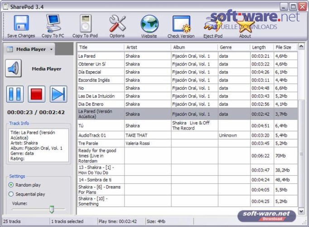
Task: Skip to next track button
Action: tap(58, 94)
